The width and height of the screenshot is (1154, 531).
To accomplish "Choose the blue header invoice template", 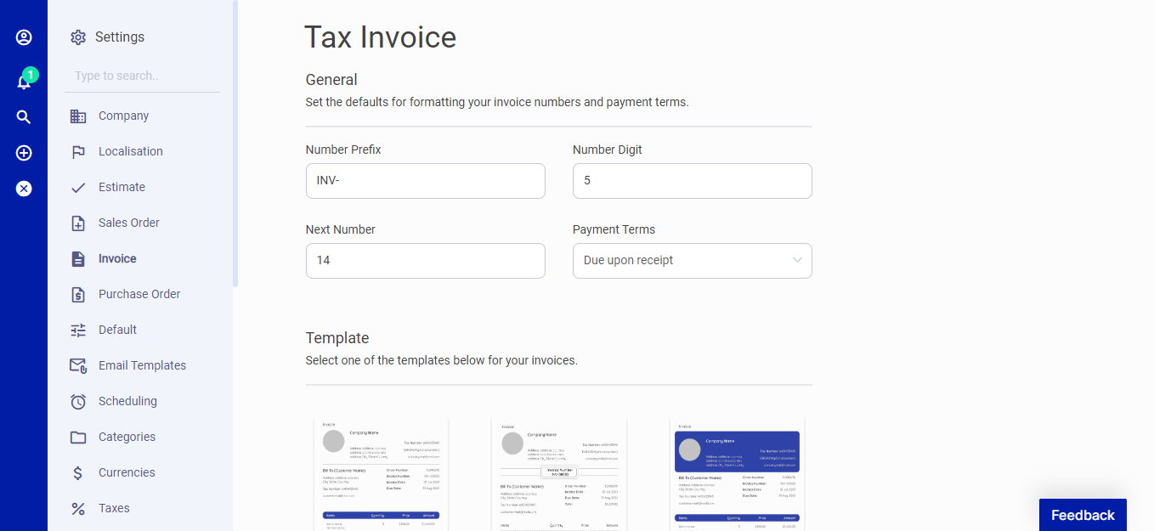I will click(x=737, y=474).
